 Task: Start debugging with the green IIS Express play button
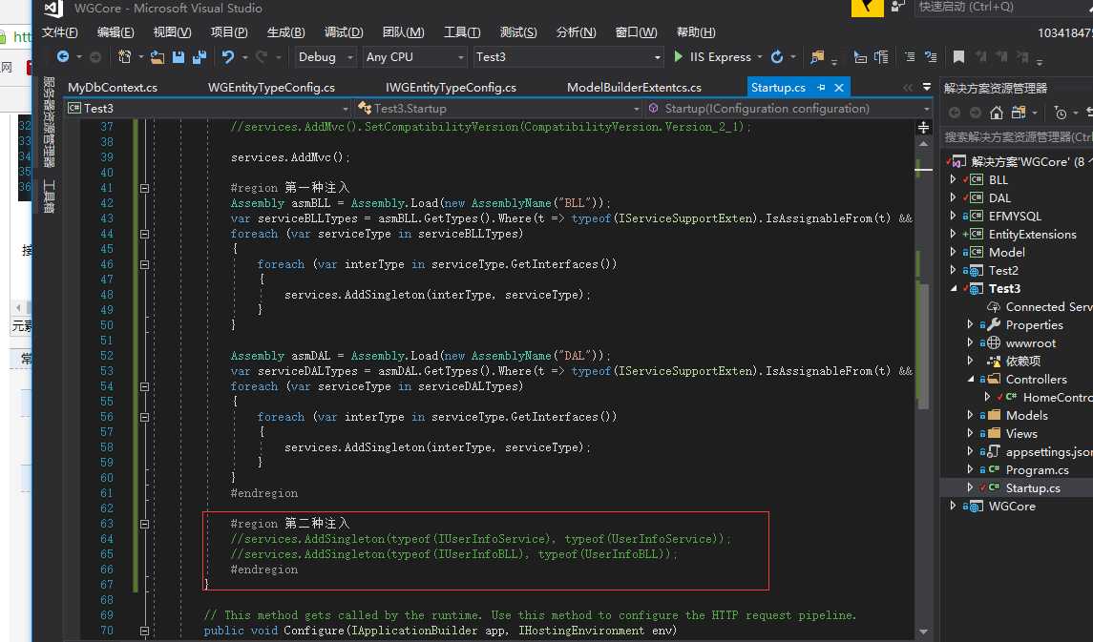(x=679, y=56)
